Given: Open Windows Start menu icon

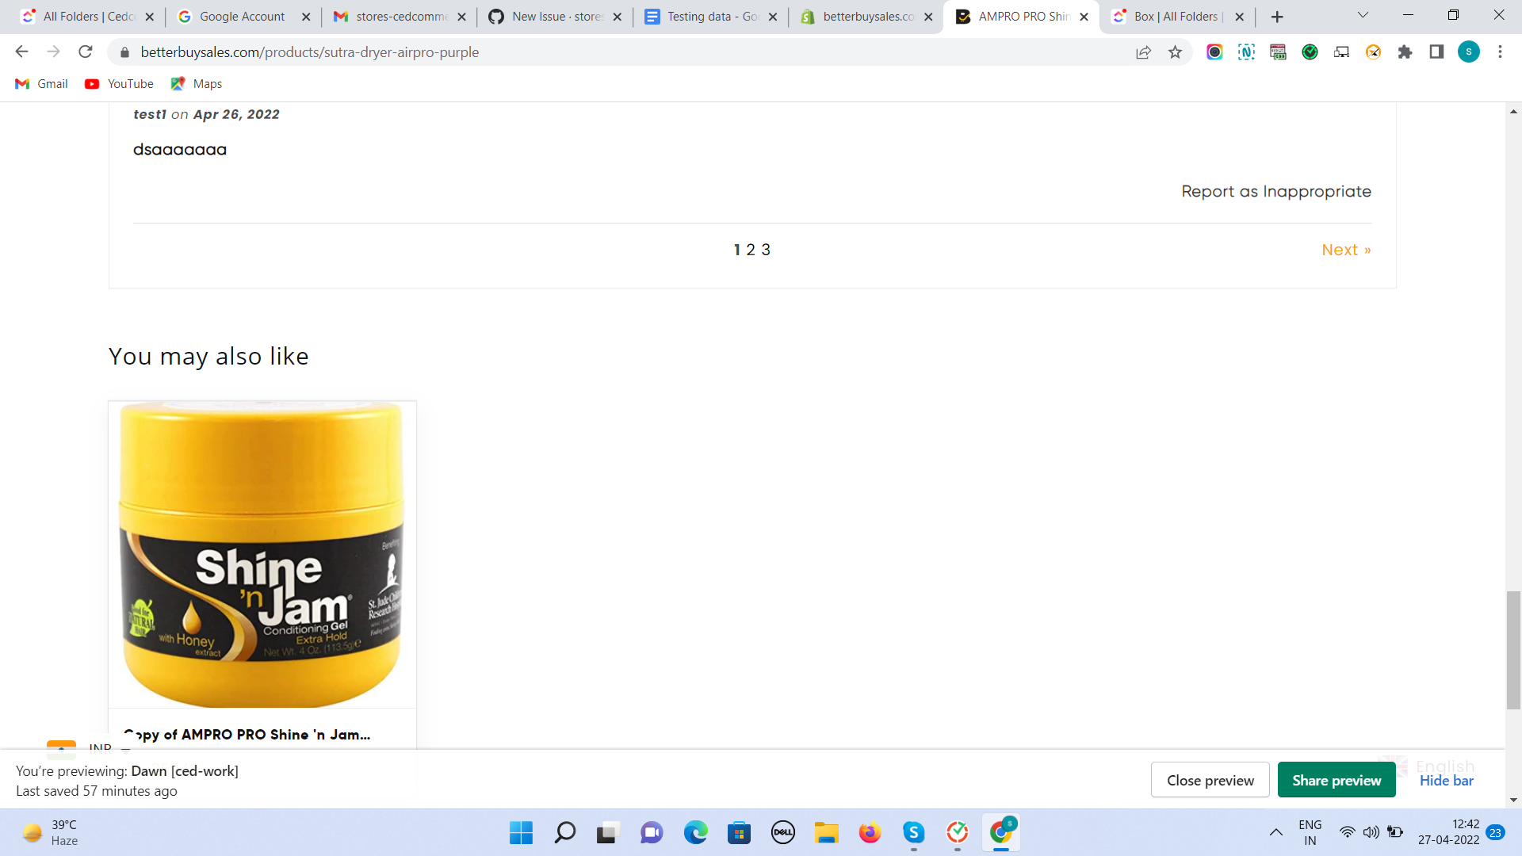Looking at the screenshot, I should pyautogui.click(x=521, y=832).
